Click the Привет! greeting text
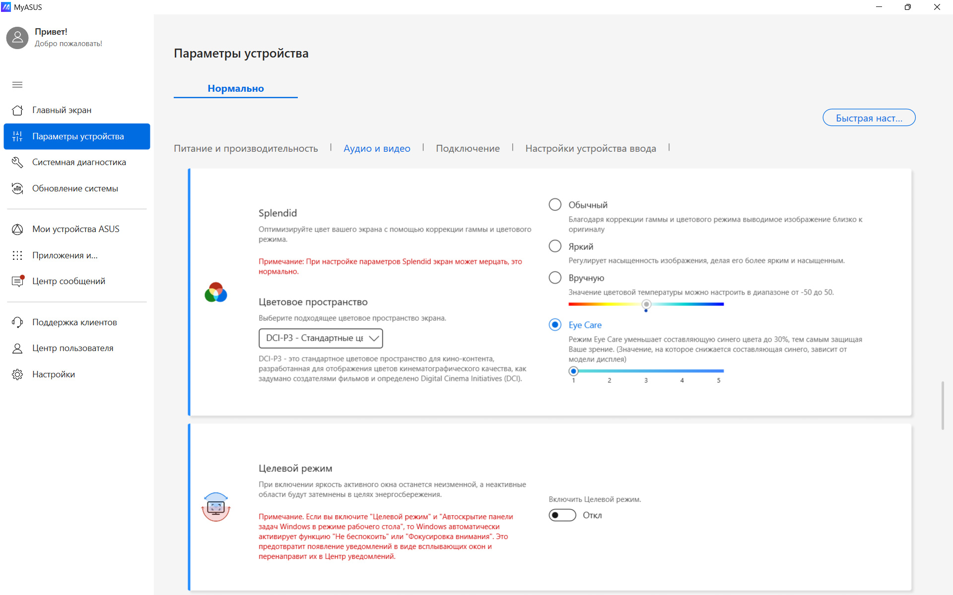This screenshot has width=953, height=595. pos(51,32)
